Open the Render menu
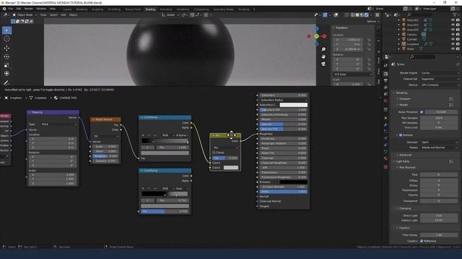 tap(29, 9)
